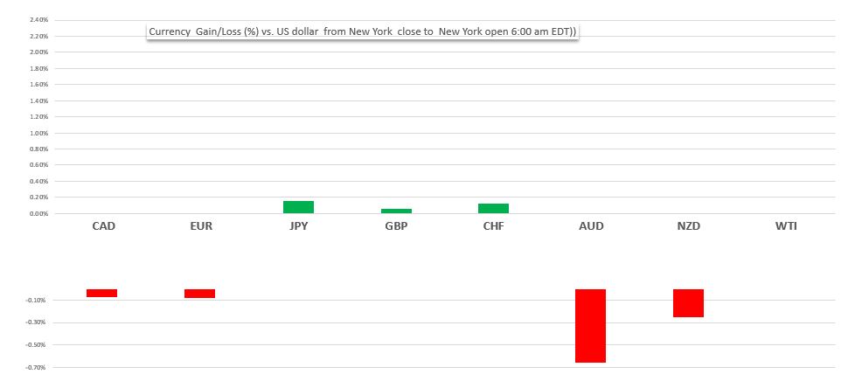Click the chart title text box
Image resolution: width=862 pixels, height=381 pixels.
361,31
